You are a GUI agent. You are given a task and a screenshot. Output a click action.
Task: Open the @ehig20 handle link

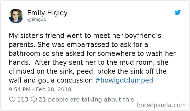(37, 19)
